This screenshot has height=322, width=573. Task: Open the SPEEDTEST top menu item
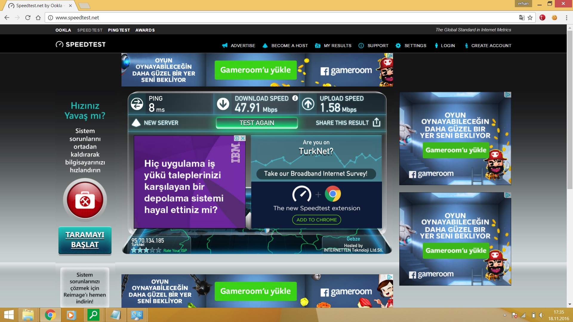[90, 30]
